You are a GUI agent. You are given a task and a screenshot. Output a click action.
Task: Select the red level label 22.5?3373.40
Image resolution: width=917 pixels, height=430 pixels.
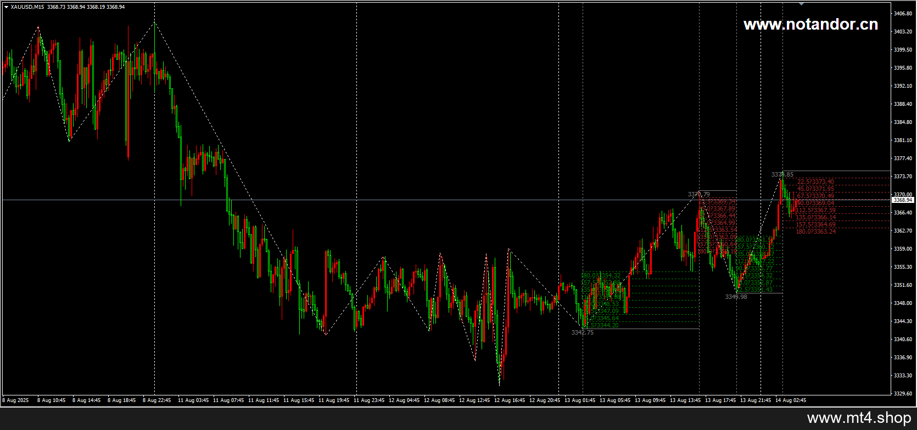(x=815, y=182)
